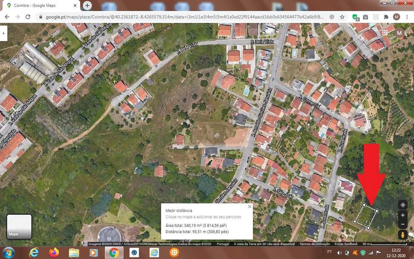
Task: Click the browser forward arrow
Action: pyautogui.click(x=17, y=17)
